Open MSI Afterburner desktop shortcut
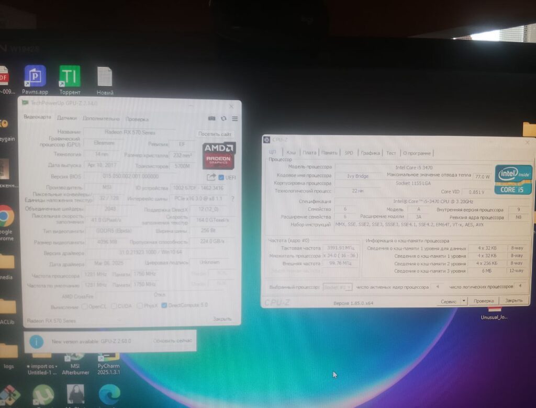This screenshot has width=536, height=408. [x=75, y=364]
